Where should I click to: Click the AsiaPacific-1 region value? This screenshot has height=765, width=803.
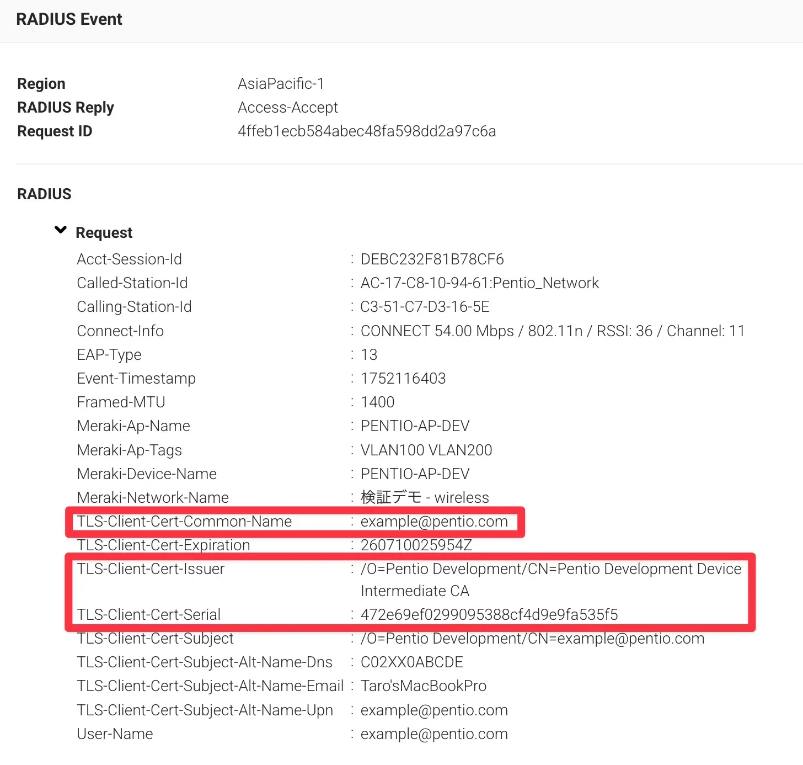281,84
